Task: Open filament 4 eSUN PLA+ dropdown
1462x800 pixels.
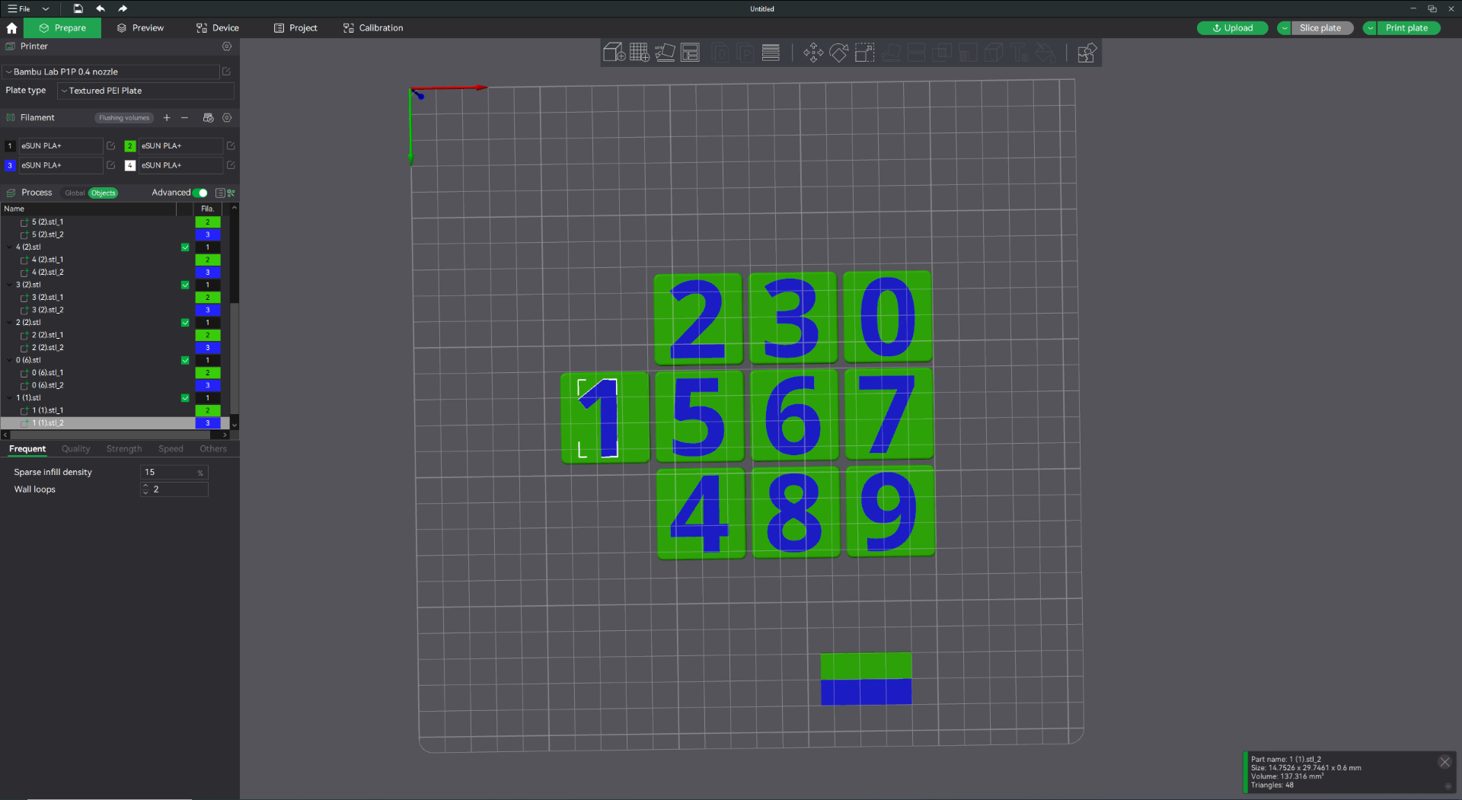Action: (x=180, y=165)
